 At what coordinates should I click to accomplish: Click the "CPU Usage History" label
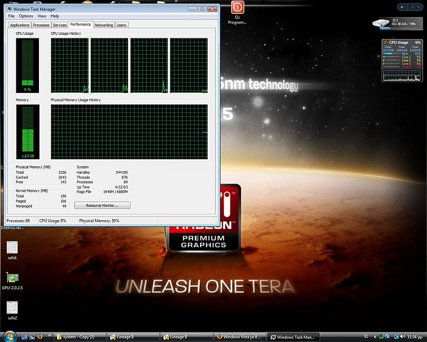click(x=66, y=34)
